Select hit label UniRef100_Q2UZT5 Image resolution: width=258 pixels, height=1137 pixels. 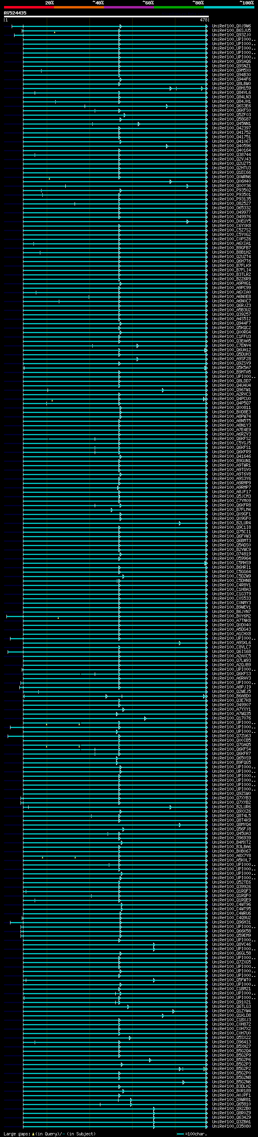231,164
